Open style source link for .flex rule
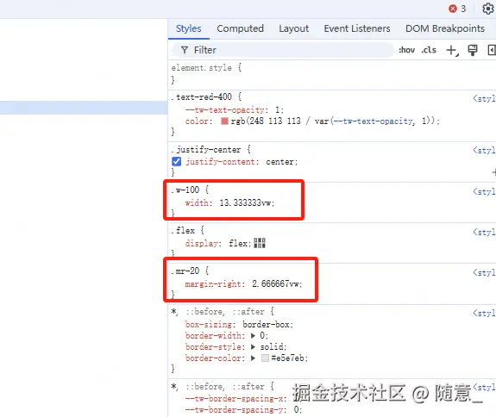 pyautogui.click(x=484, y=232)
